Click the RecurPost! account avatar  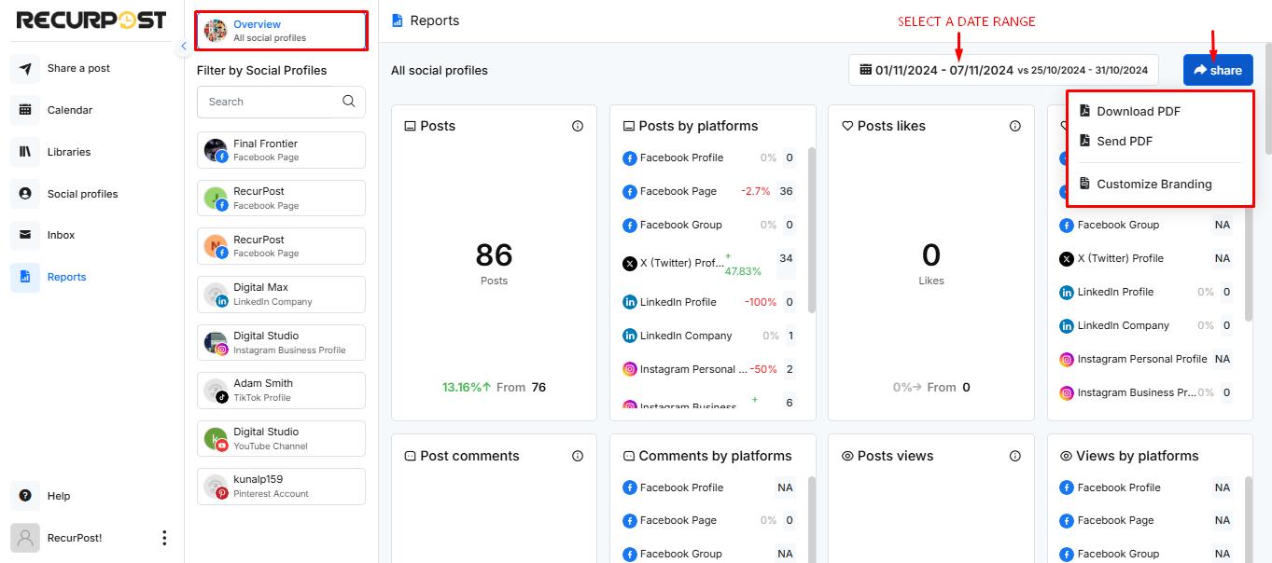point(25,538)
